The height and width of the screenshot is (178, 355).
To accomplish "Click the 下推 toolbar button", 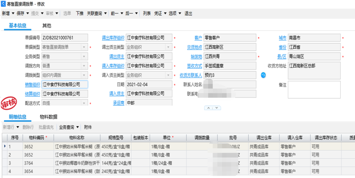I will point(80,13).
